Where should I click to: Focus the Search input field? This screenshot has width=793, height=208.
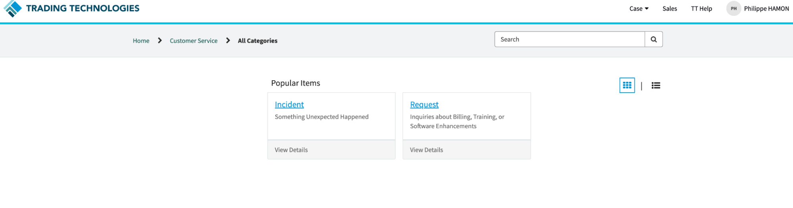click(569, 40)
